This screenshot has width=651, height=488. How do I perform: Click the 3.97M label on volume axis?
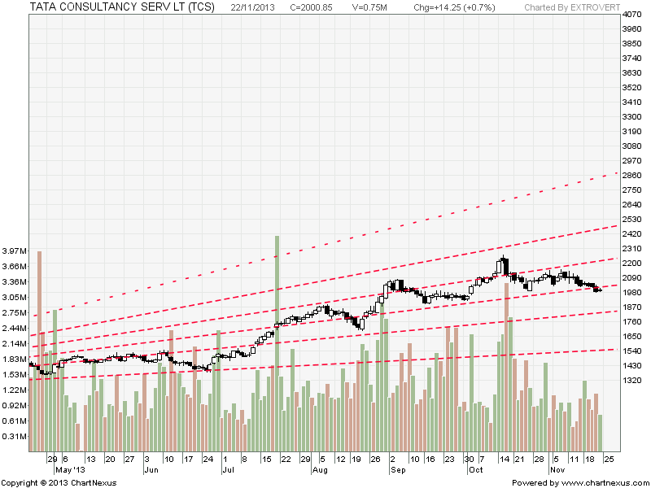coord(15,251)
